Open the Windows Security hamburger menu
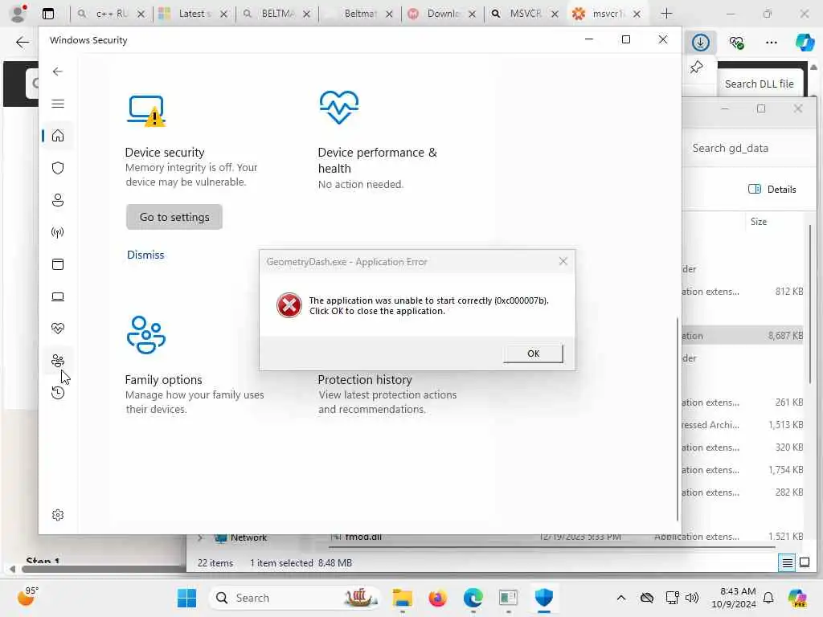 [58, 104]
